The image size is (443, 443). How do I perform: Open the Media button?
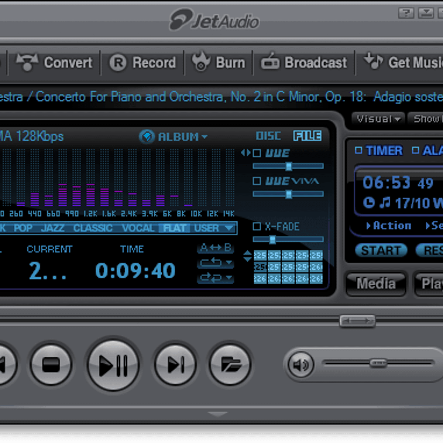click(376, 284)
